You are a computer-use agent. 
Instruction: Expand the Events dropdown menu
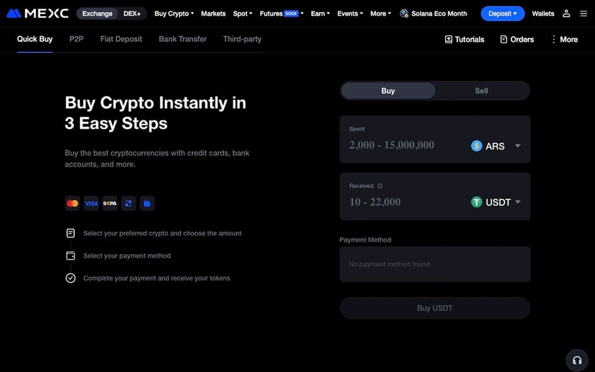pos(350,14)
